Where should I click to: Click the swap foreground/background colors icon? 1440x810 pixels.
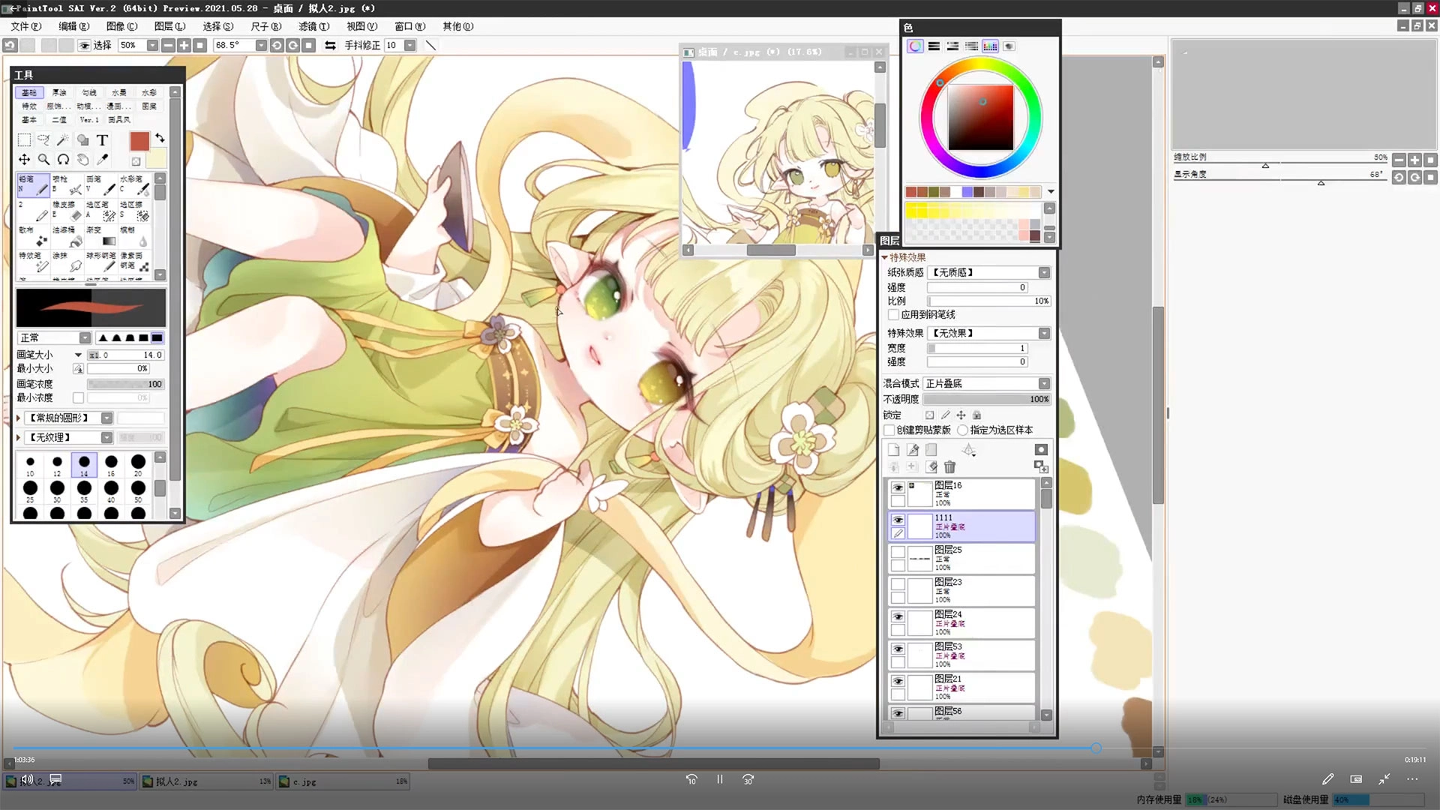(160, 138)
